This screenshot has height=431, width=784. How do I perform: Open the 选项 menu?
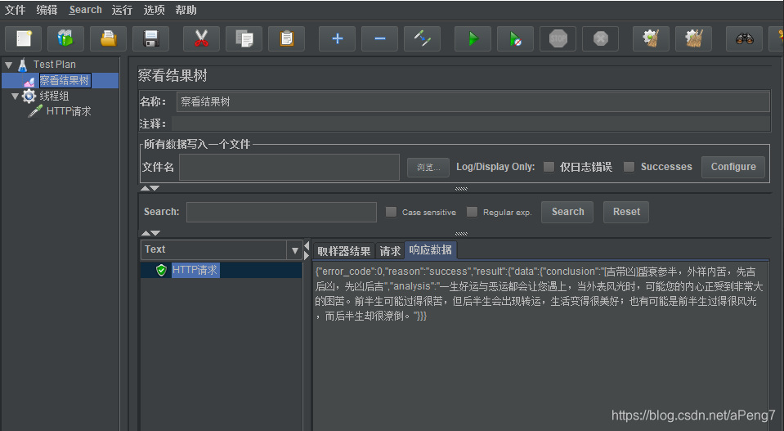click(x=154, y=10)
